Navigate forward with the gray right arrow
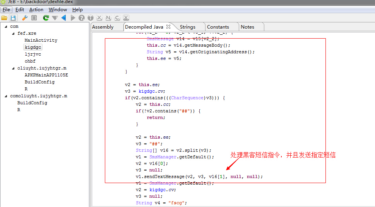The image size is (375, 207). [x=73, y=18]
